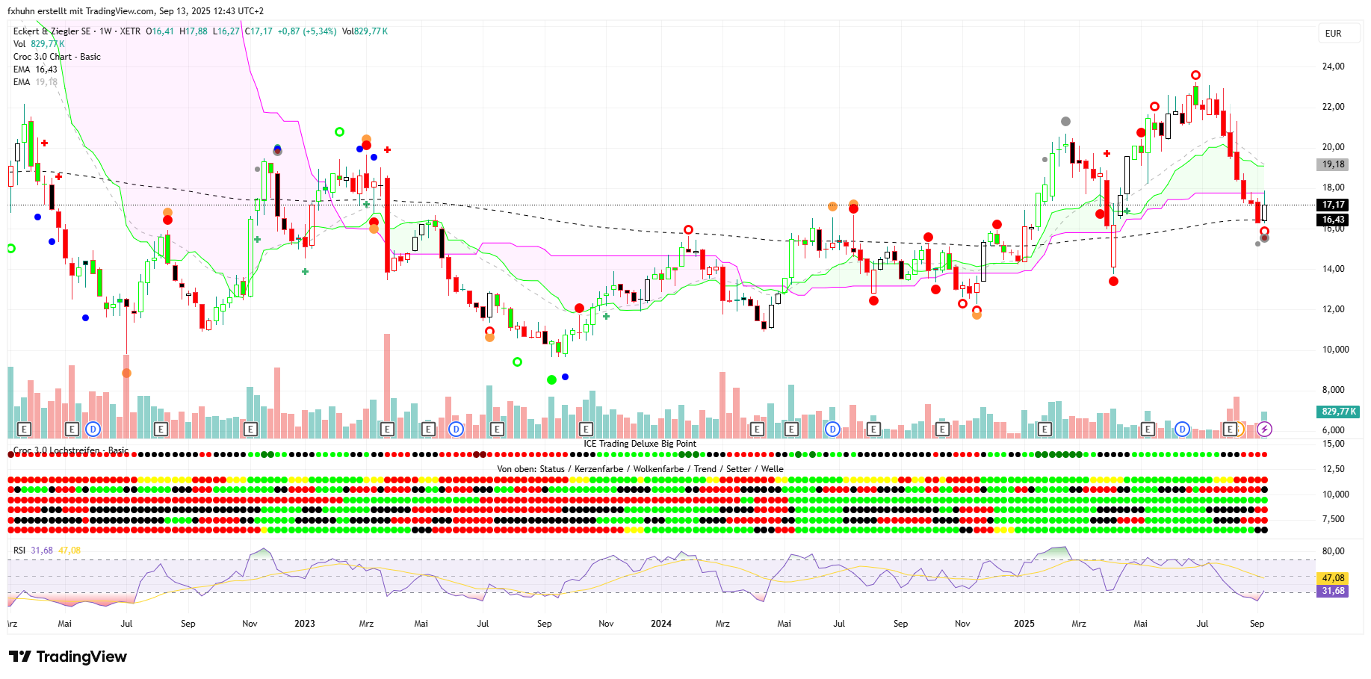Click the 2025 label on the time axis
Screen dimensions: 1371x679
point(1024,624)
